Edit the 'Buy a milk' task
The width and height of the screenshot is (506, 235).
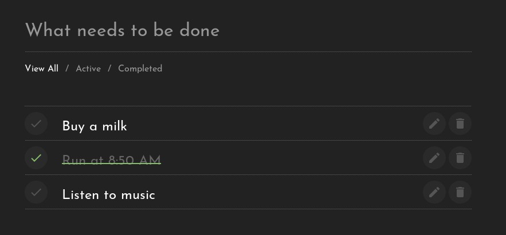(x=434, y=124)
